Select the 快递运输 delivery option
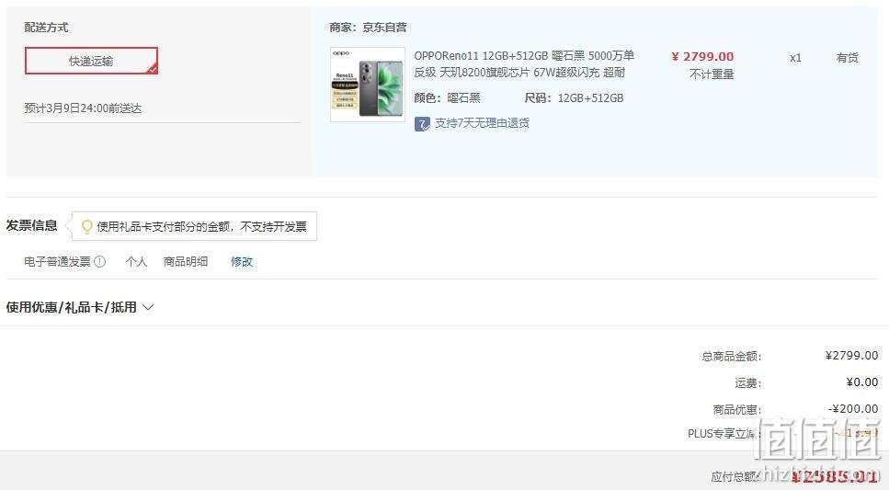Viewport: 889px width, 490px height. click(x=91, y=61)
